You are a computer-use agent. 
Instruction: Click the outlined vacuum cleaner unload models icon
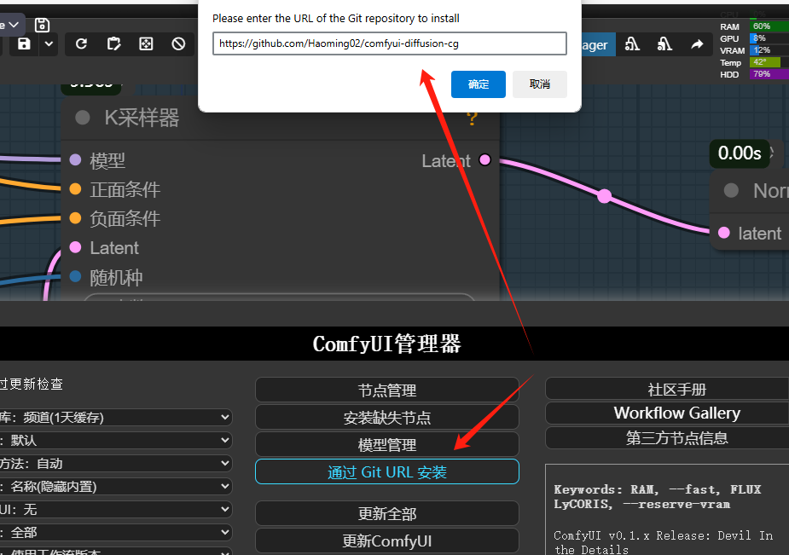pos(632,44)
